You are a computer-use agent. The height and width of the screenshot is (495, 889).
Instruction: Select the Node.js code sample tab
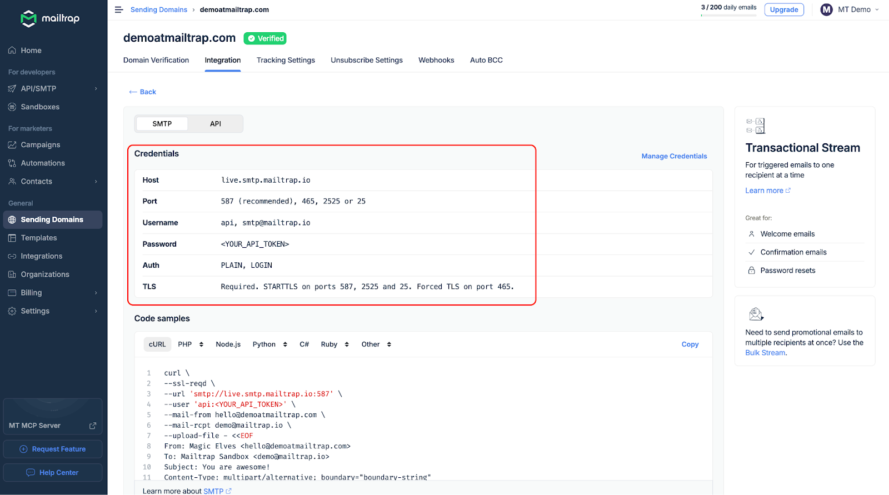coord(228,344)
